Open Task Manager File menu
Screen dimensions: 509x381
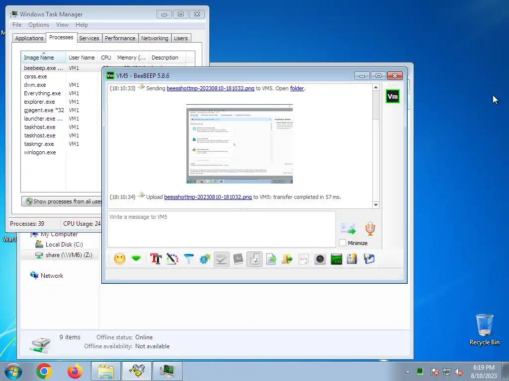click(17, 25)
